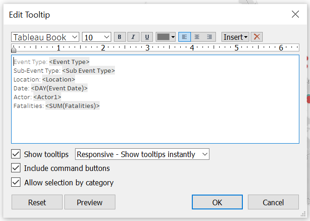Click the 'Date:' label text
This screenshot has height=221, width=310.
(21, 88)
